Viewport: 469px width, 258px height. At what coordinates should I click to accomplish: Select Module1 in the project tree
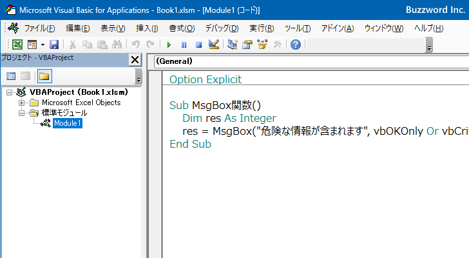[68, 123]
